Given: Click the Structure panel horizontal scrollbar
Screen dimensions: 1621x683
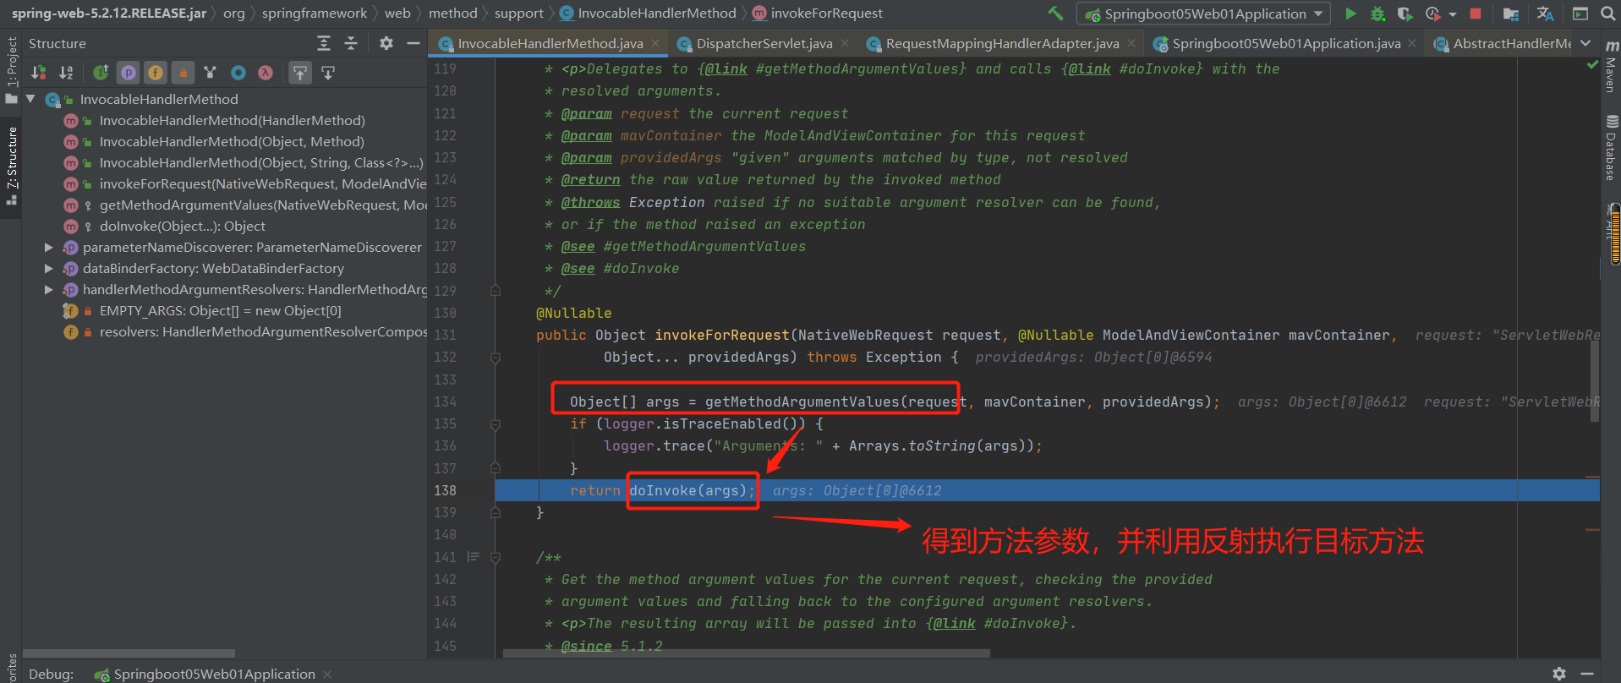Looking at the screenshot, I should pos(129,653).
